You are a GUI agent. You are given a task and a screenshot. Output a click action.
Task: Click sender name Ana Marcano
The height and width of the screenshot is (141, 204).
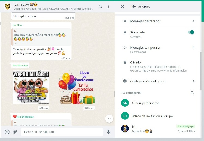pyautogui.click(x=20, y=65)
